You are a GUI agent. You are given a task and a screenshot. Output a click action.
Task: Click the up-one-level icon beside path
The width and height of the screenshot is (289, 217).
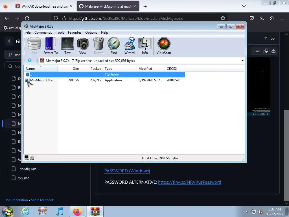click(29, 60)
